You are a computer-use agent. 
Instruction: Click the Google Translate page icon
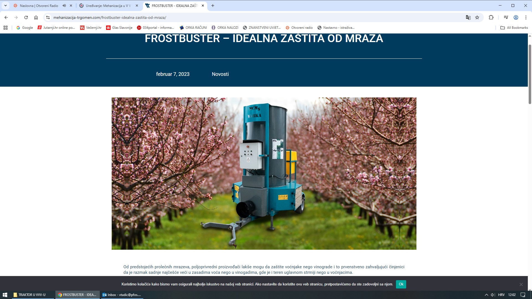tap(468, 17)
